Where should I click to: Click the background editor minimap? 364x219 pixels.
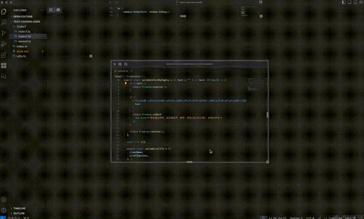click(247, 11)
